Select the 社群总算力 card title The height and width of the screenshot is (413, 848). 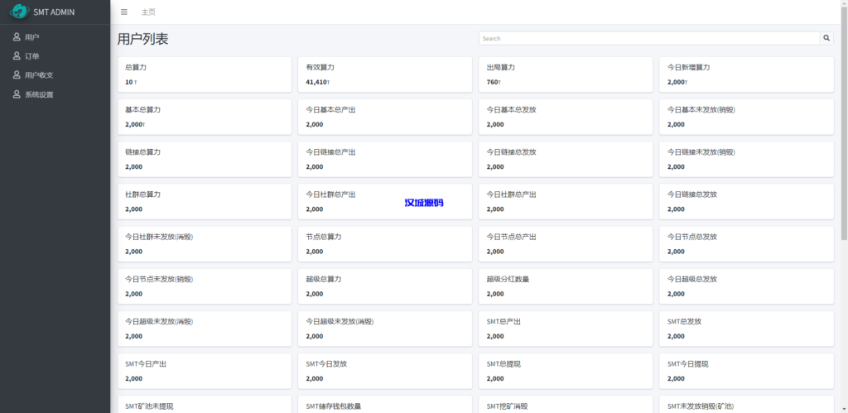pos(142,194)
